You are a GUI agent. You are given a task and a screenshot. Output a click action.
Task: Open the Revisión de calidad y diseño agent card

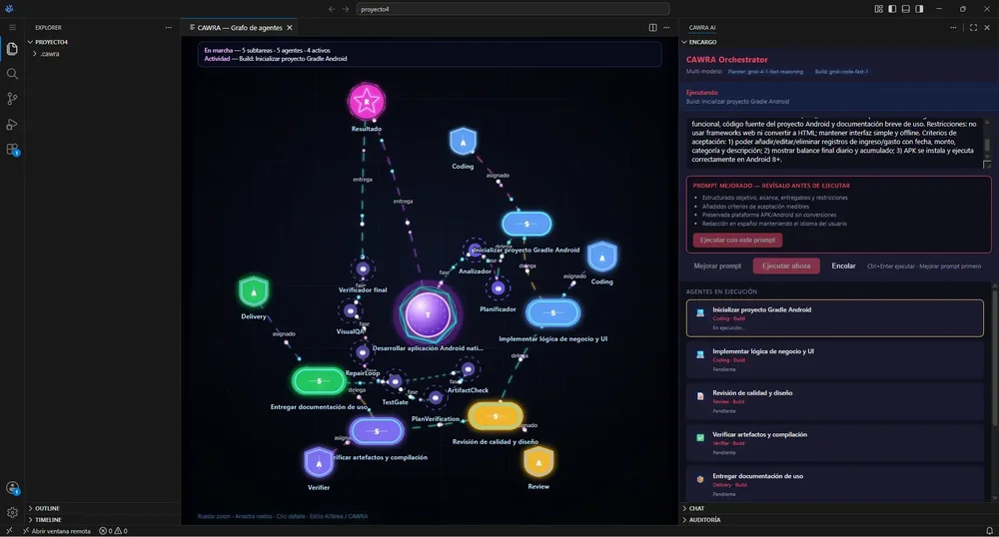pos(834,401)
